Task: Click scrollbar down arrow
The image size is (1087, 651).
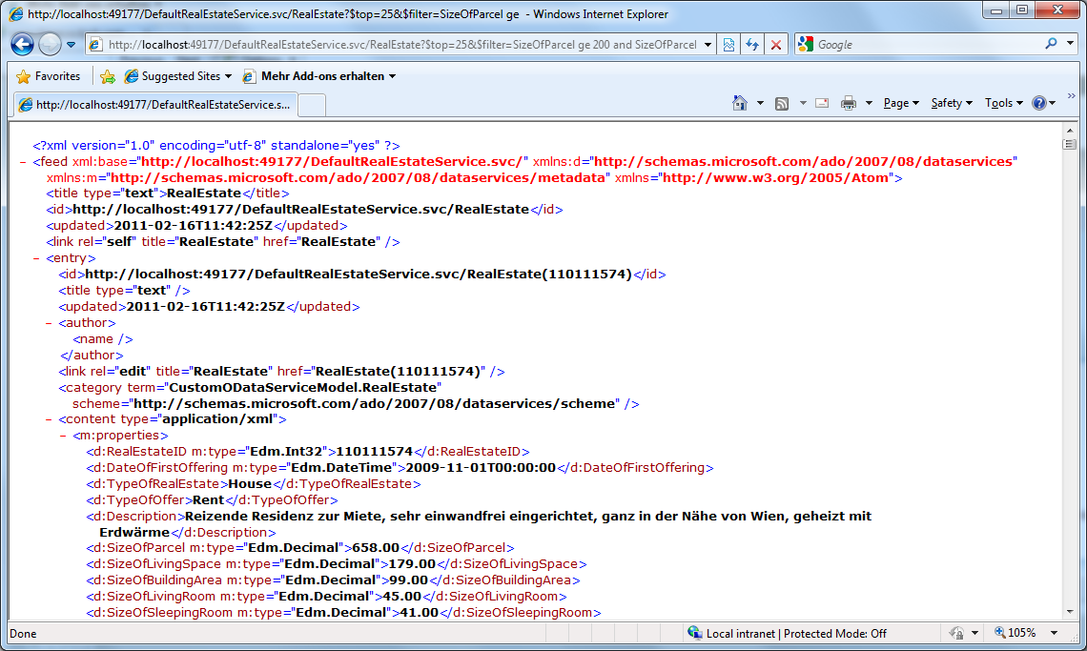Action: click(1070, 612)
